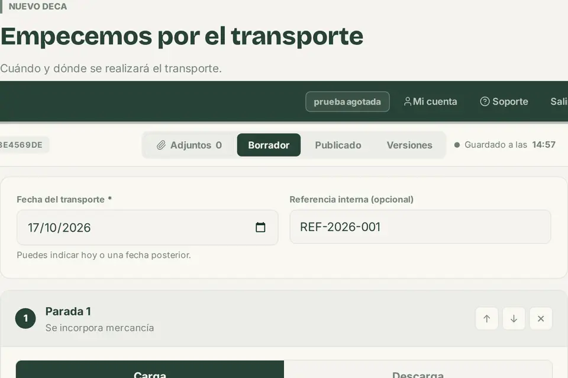The image size is (568, 378).
Task: Move Parada 1 up with arrow button
Action: pyautogui.click(x=486, y=319)
